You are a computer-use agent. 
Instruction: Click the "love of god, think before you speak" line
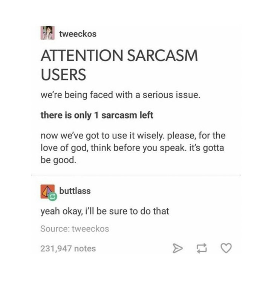click(x=132, y=148)
